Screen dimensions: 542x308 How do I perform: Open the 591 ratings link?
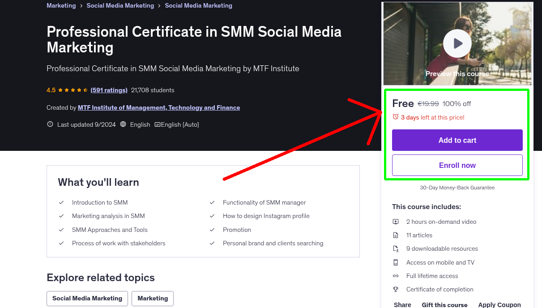[x=109, y=90]
